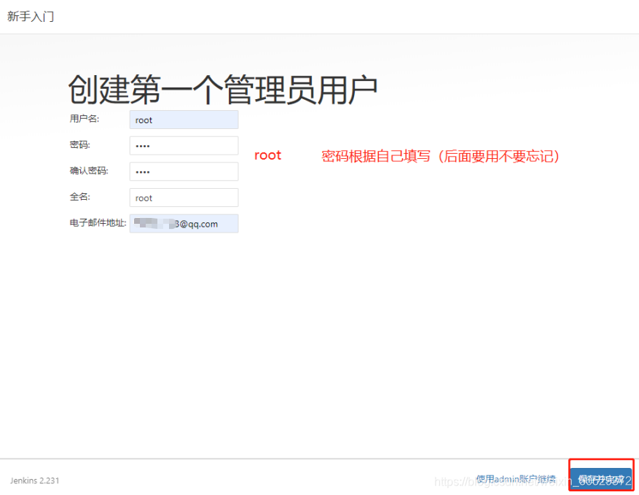Click the 密码 label above 确认密码
The width and height of the screenshot is (639, 495).
[80, 145]
